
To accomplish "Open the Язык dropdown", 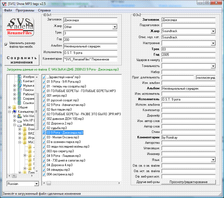I will (x=213, y=160).
